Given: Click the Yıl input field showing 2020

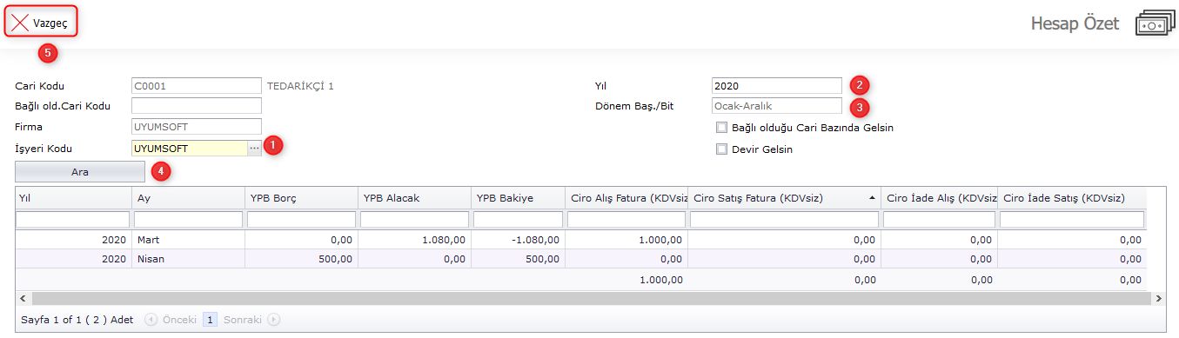Looking at the screenshot, I should (x=777, y=85).
